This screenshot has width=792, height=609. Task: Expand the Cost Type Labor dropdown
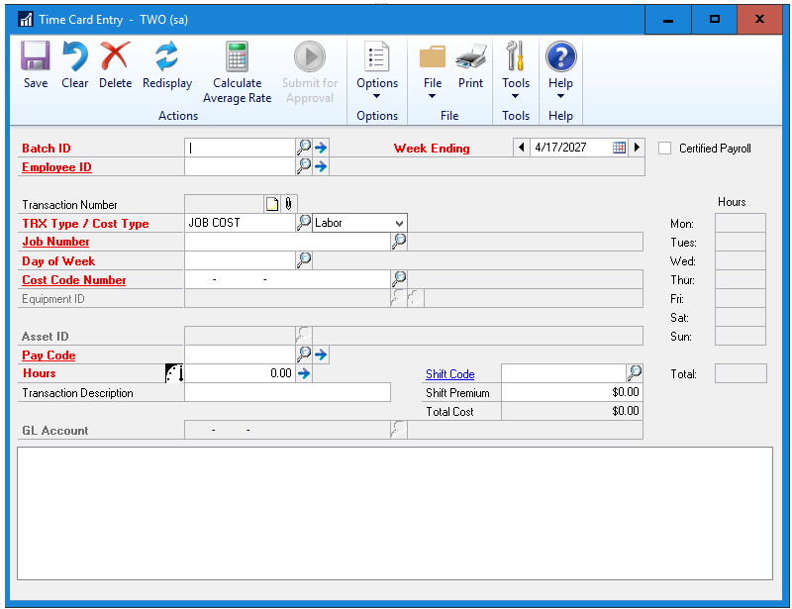tap(399, 223)
